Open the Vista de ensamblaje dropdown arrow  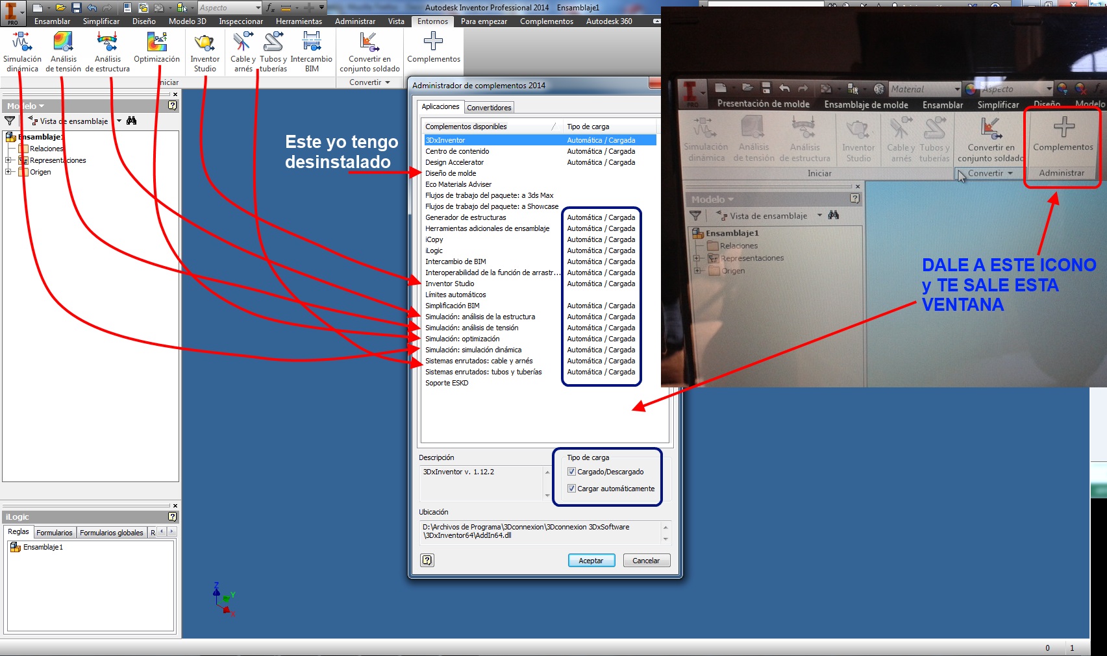tap(119, 121)
